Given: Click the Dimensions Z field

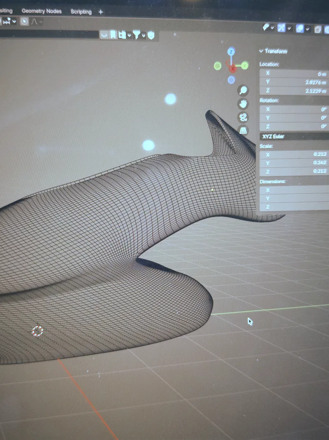Looking at the screenshot, I should pyautogui.click(x=294, y=207).
